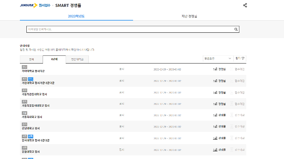This screenshot has height=159, width=284.
Task: Click 접수마감 in 강남대학교 row
Action: [x=237, y=127]
